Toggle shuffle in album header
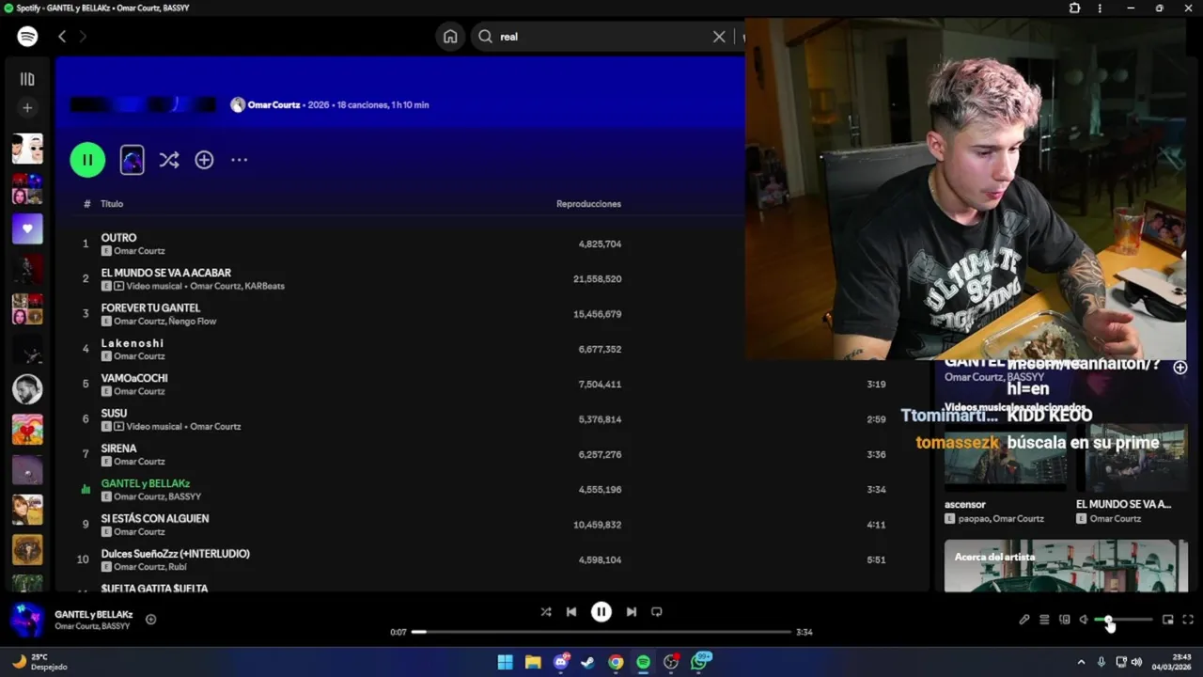Image resolution: width=1203 pixels, height=677 pixels. (x=169, y=160)
